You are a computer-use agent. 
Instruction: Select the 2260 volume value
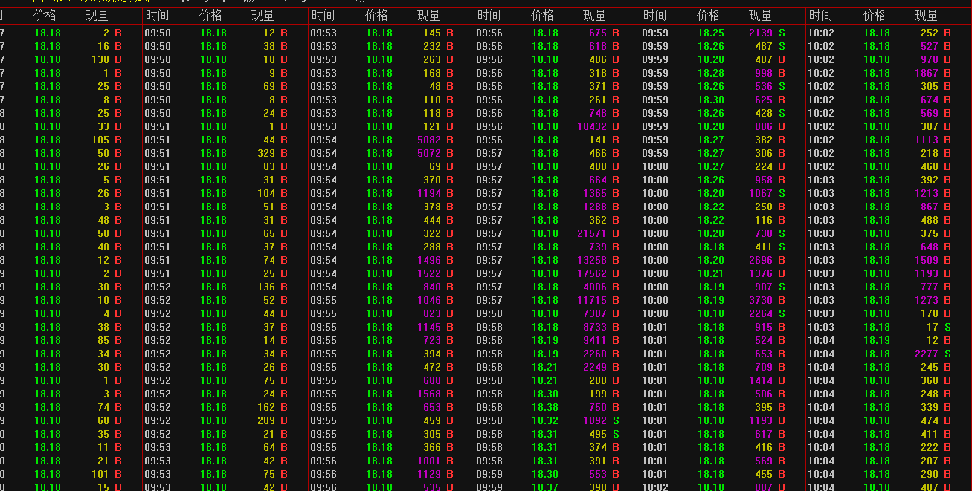point(595,354)
